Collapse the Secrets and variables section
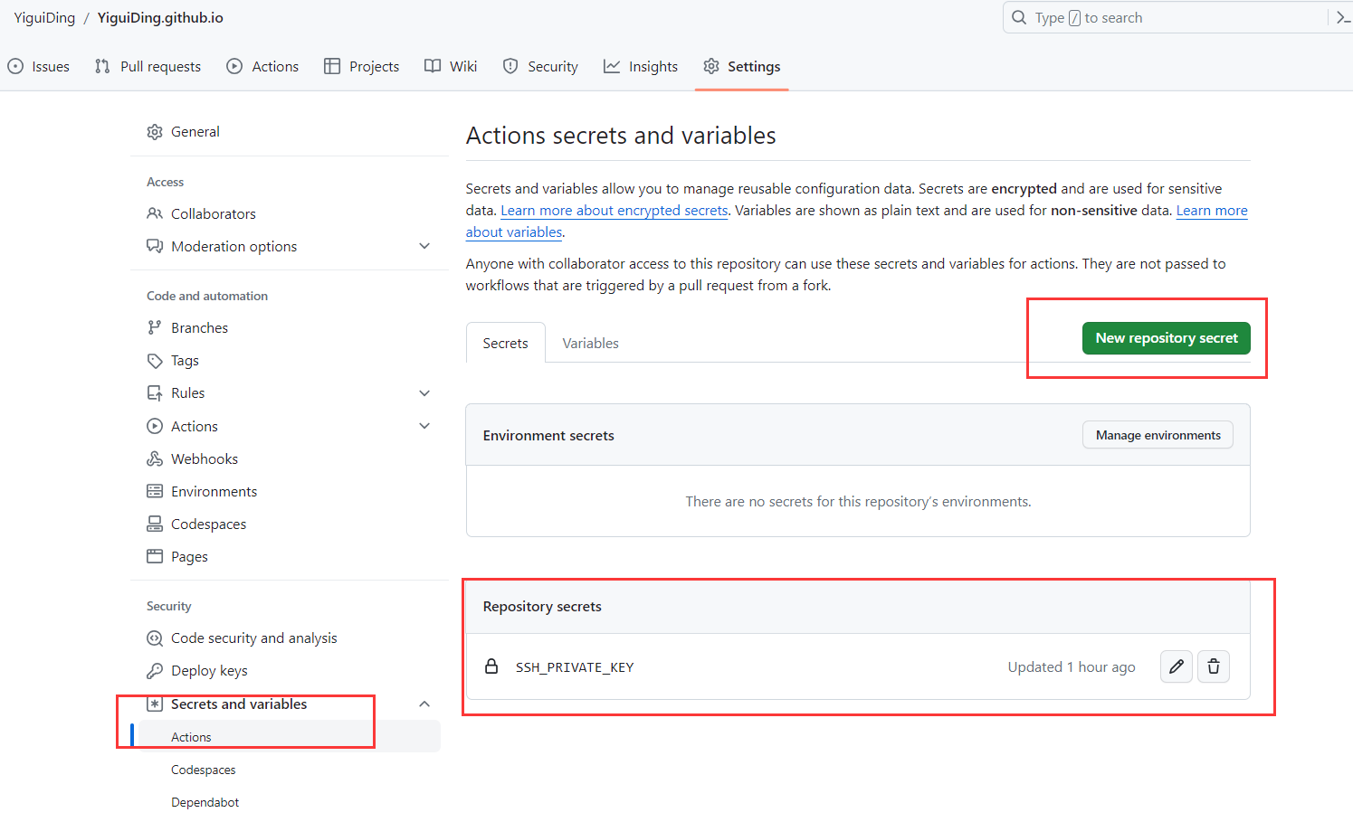The height and width of the screenshot is (822, 1353). point(424,704)
